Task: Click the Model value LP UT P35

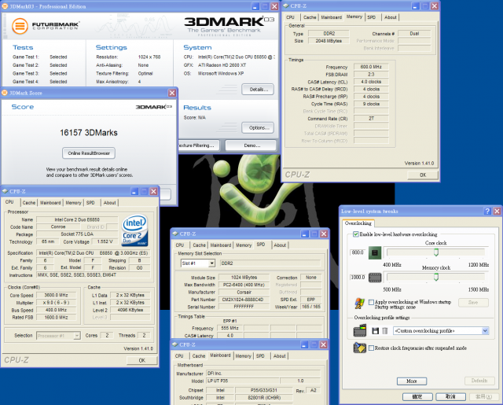Action: [242, 381]
